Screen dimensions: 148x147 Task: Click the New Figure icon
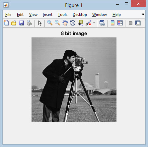[x=6, y=23]
